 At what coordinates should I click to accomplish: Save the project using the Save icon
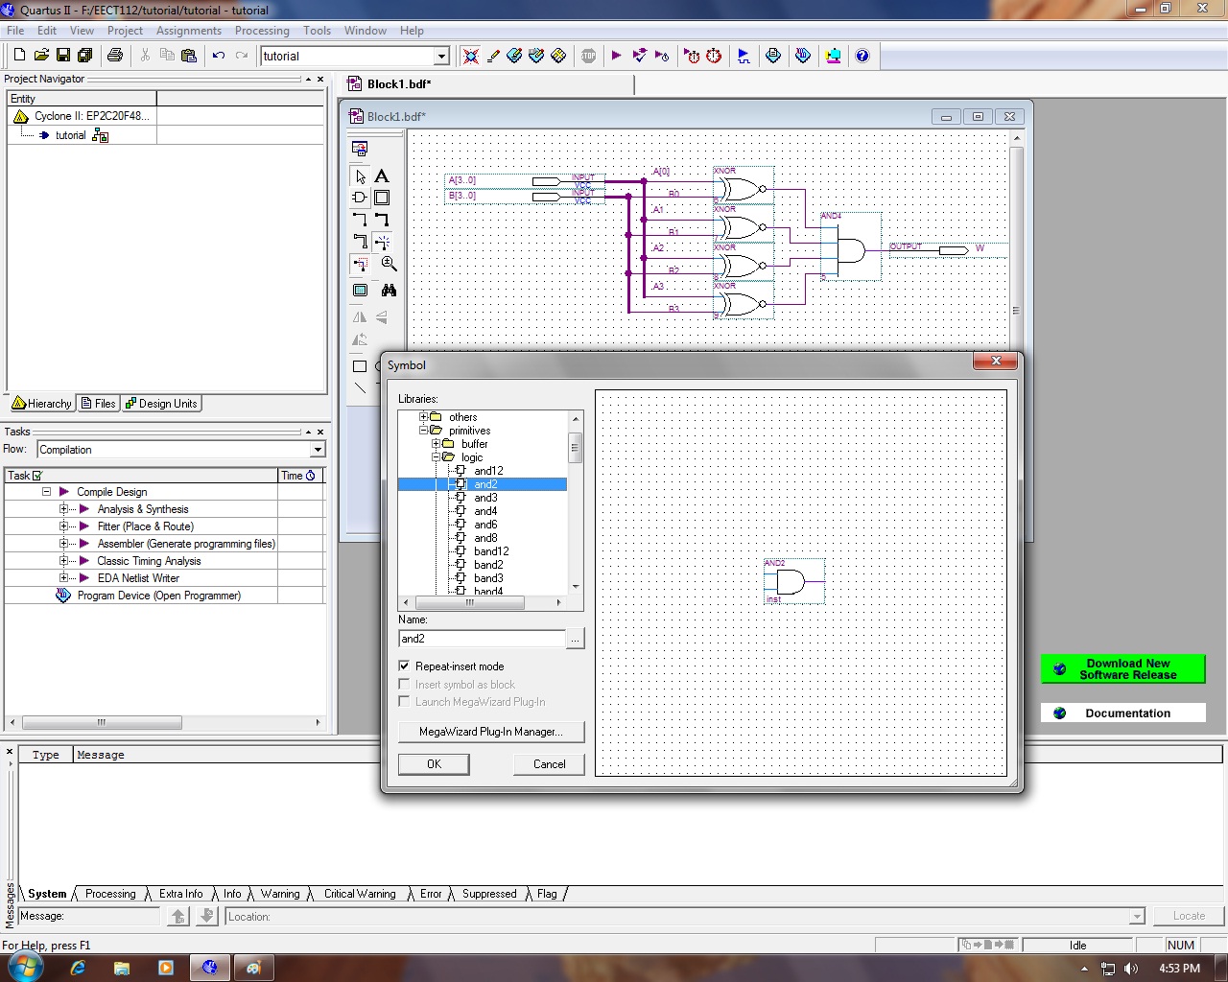point(63,56)
